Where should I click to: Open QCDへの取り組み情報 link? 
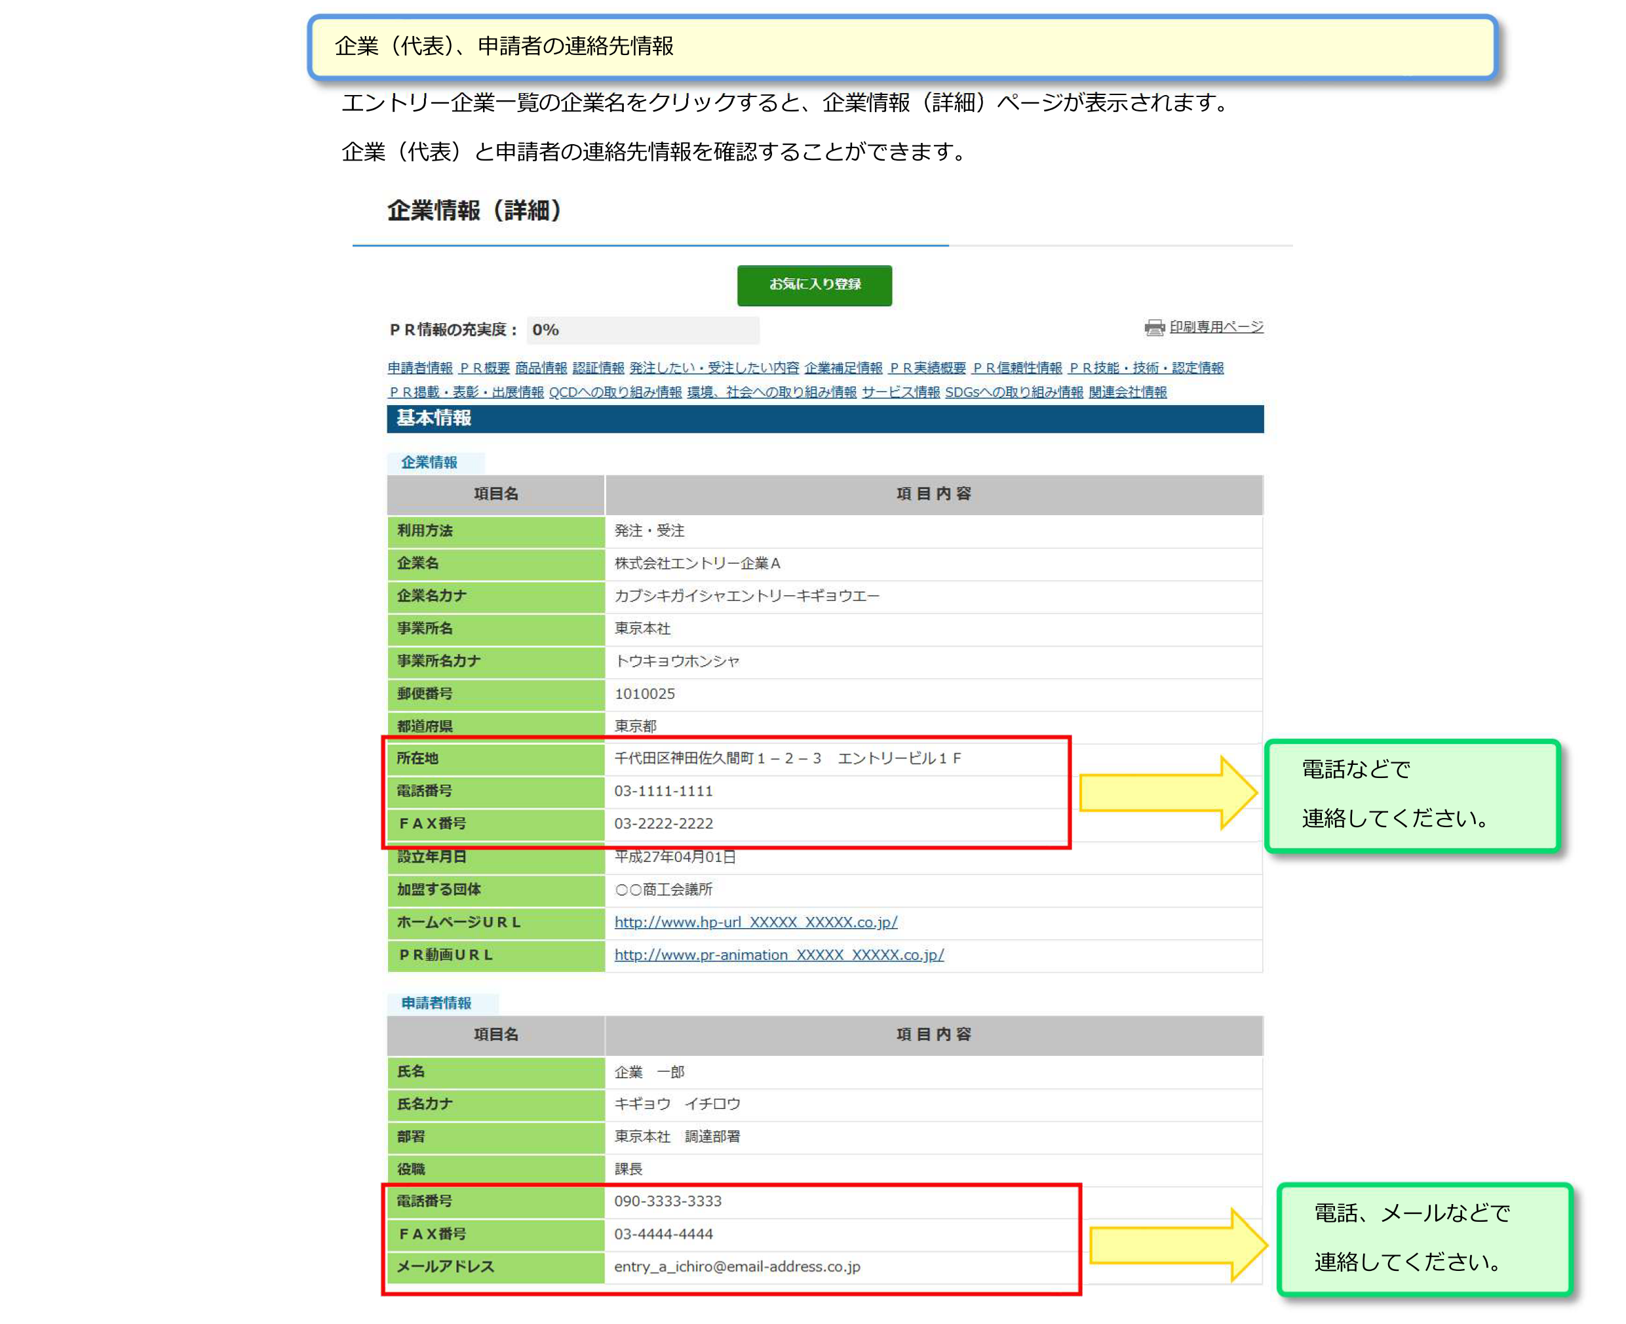pyautogui.click(x=615, y=392)
